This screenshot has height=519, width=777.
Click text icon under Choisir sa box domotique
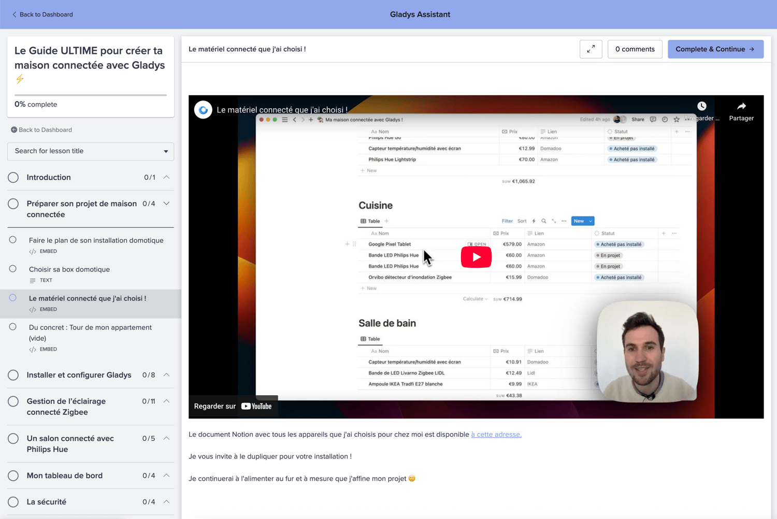(33, 281)
